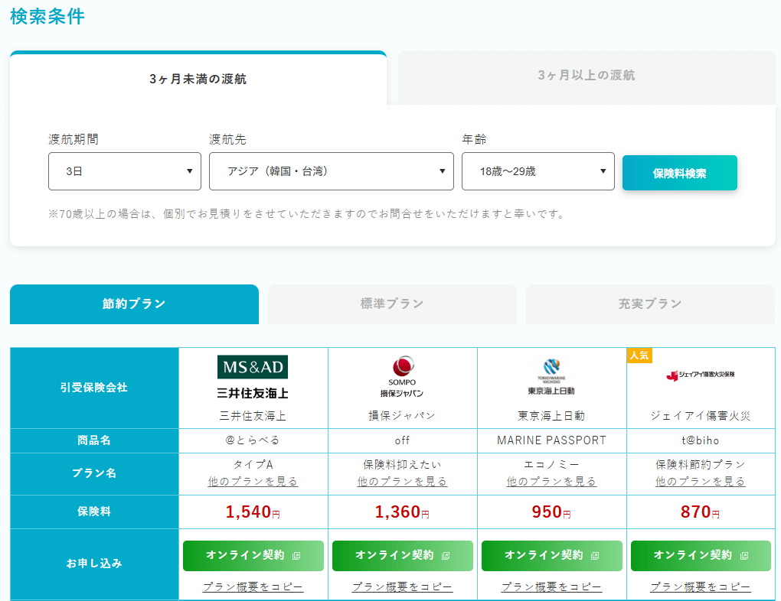781x601 pixels.
Task: Select the 3ヶ月未満の渡航 tab
Action: pos(198,79)
